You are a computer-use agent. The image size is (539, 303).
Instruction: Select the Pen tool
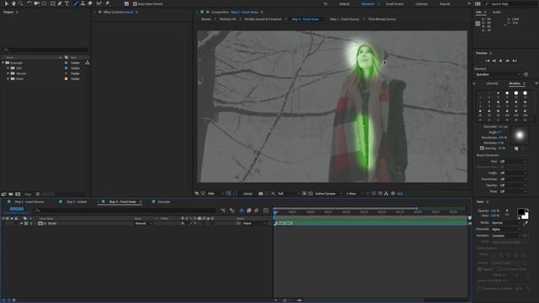tap(60, 3)
